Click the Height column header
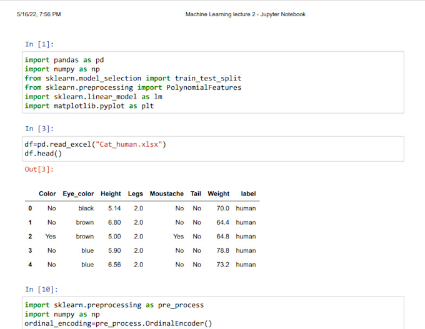Screen dimensions: 425x329 coord(111,194)
